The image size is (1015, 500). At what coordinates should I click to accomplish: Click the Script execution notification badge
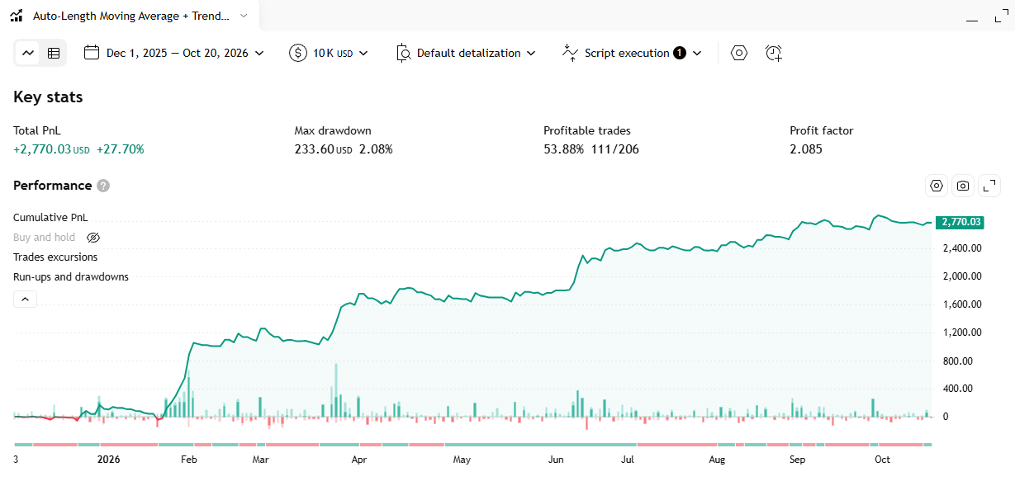(x=680, y=53)
